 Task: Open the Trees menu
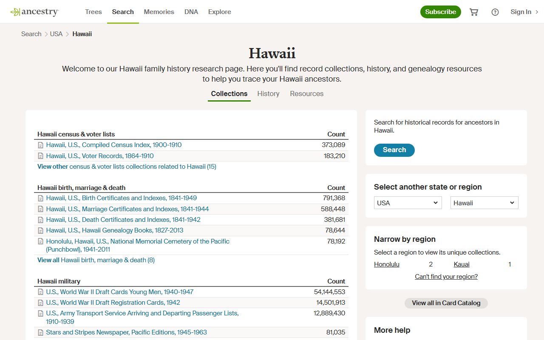(x=93, y=12)
